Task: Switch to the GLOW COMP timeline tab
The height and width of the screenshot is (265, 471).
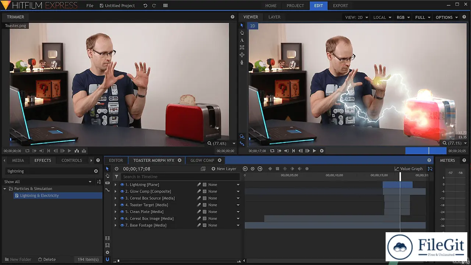Action: tap(202, 160)
